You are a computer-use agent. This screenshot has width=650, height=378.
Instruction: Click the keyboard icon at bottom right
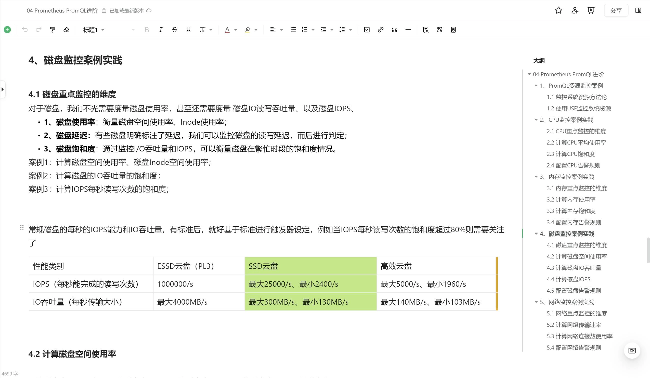[x=632, y=350]
